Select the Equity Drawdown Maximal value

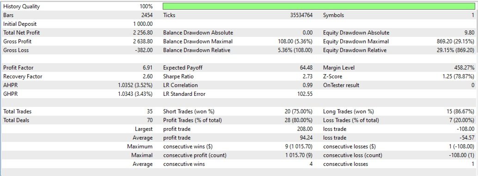[x=455, y=41]
